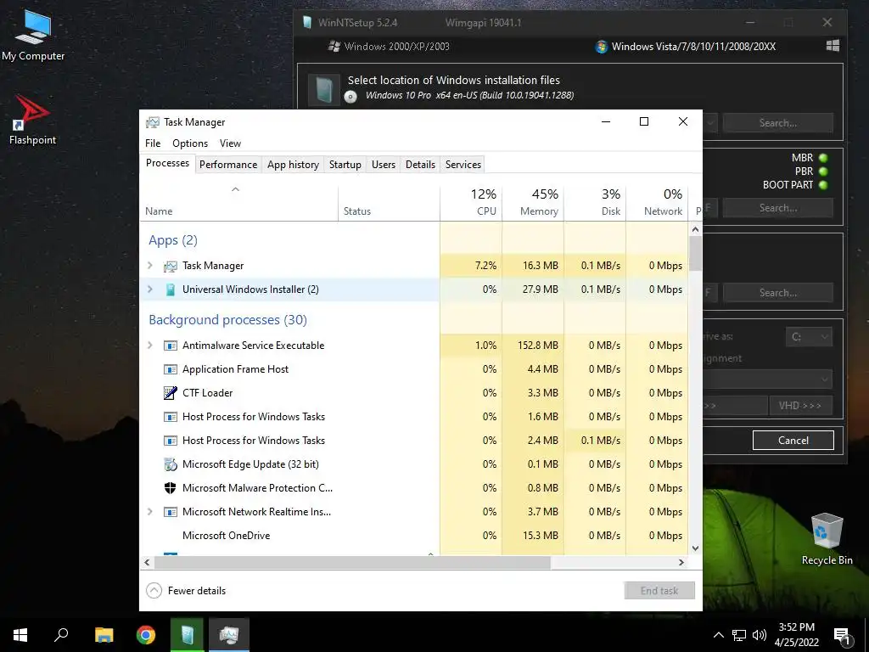Viewport: 869px width, 652px height.
Task: Expand Antimalware Service Executable group
Action: click(x=149, y=346)
